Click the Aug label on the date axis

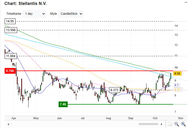pos(108,118)
